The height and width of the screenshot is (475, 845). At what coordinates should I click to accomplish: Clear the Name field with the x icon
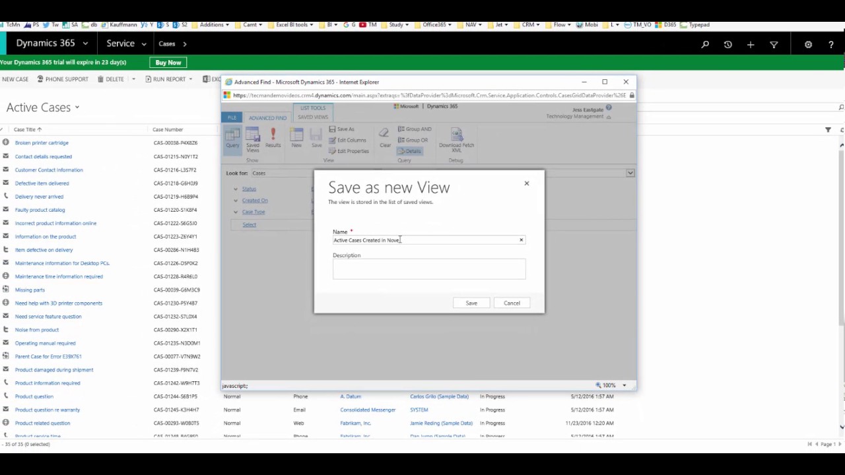point(521,240)
